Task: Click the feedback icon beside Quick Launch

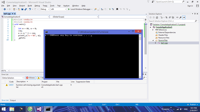Action: point(153,2)
